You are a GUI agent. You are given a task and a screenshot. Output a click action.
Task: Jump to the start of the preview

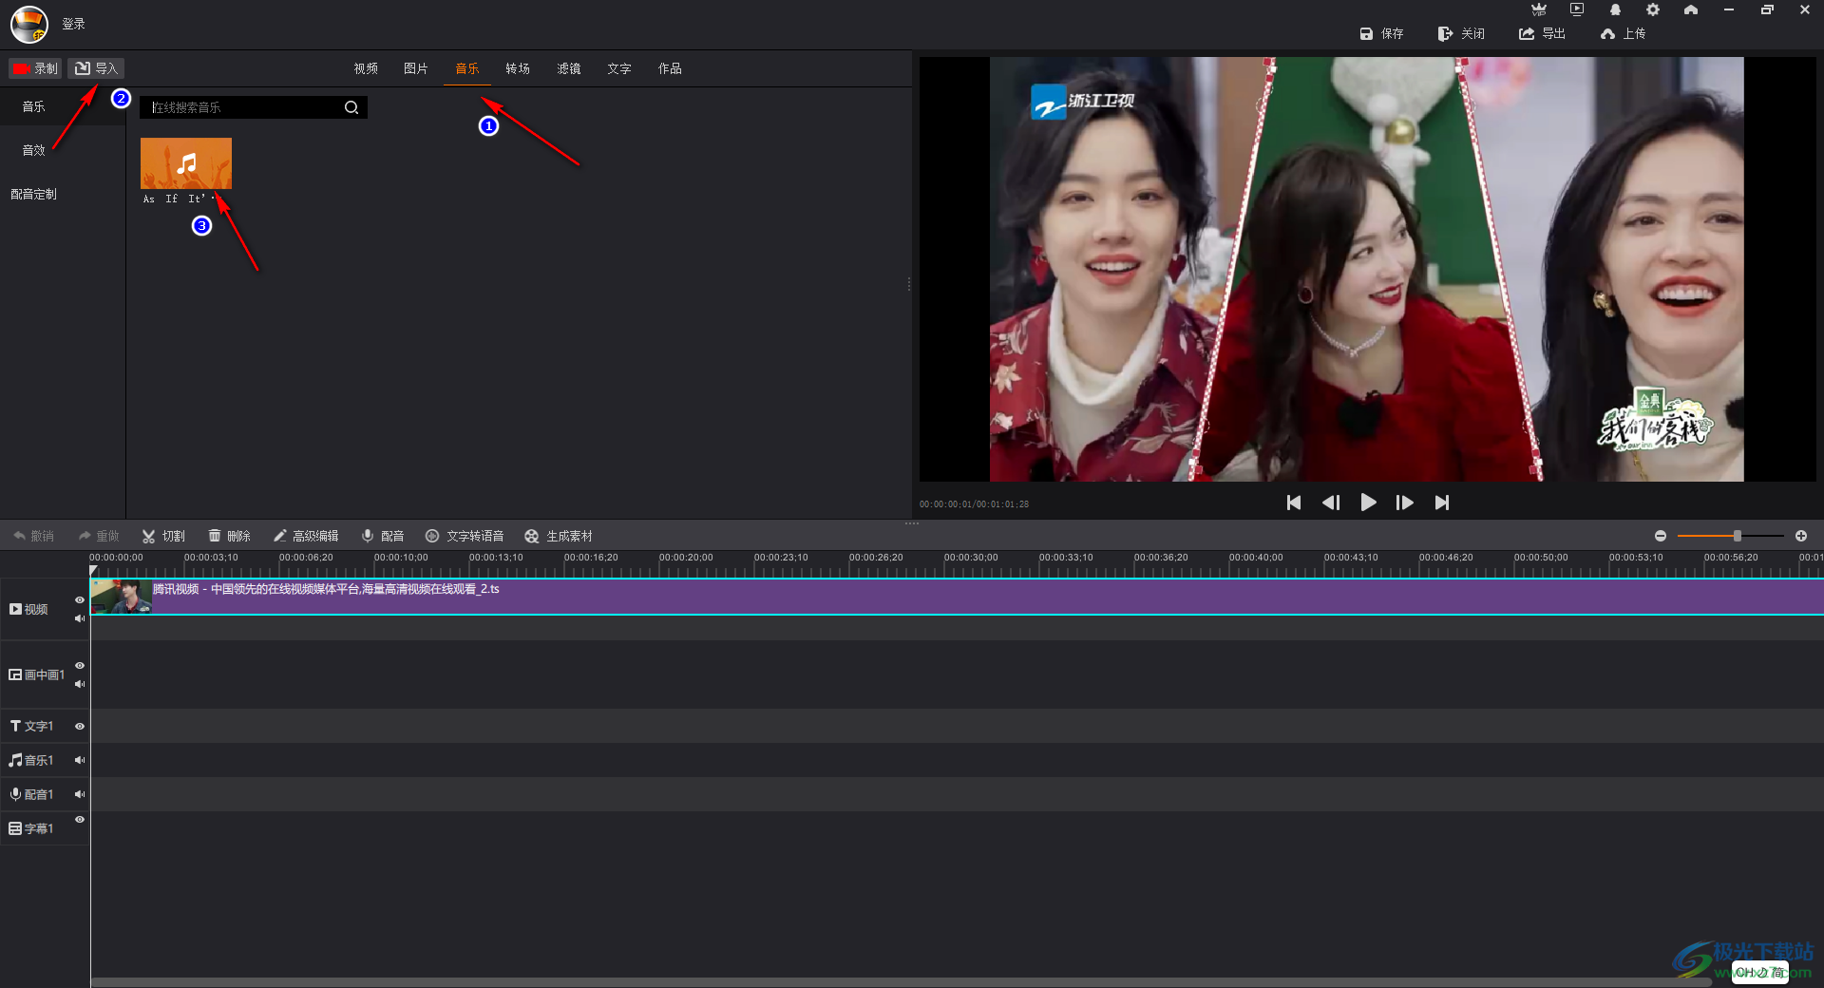pyautogui.click(x=1294, y=503)
